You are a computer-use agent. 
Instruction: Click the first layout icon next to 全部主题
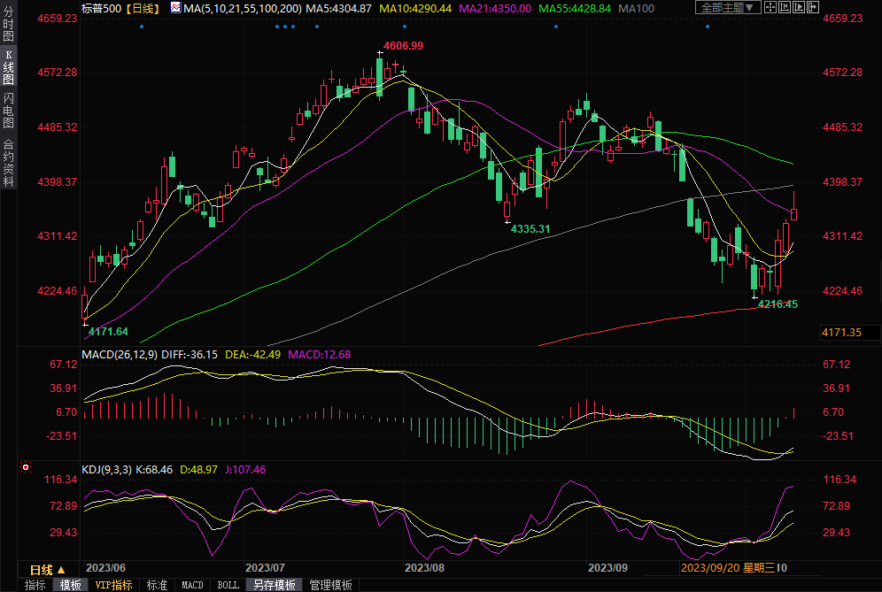point(772,8)
